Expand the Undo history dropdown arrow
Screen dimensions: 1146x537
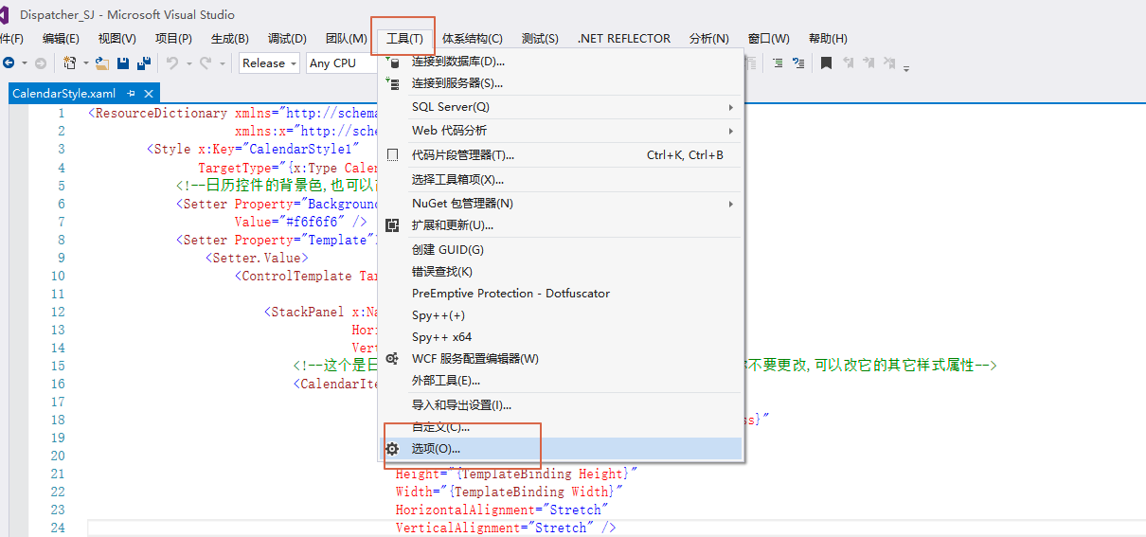pos(188,63)
